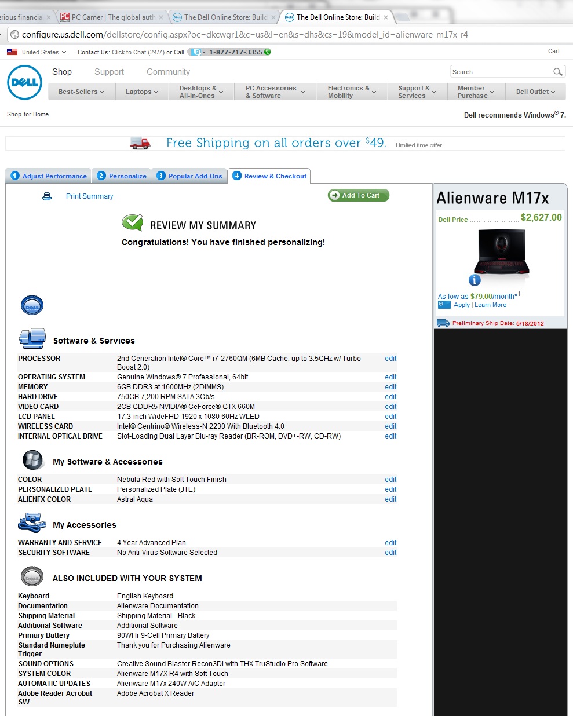The image size is (573, 716).
Task: Close the PC Gamer browser tab
Action: click(162, 17)
